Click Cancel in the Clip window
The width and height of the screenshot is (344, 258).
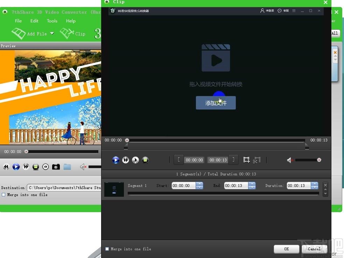coord(314,249)
